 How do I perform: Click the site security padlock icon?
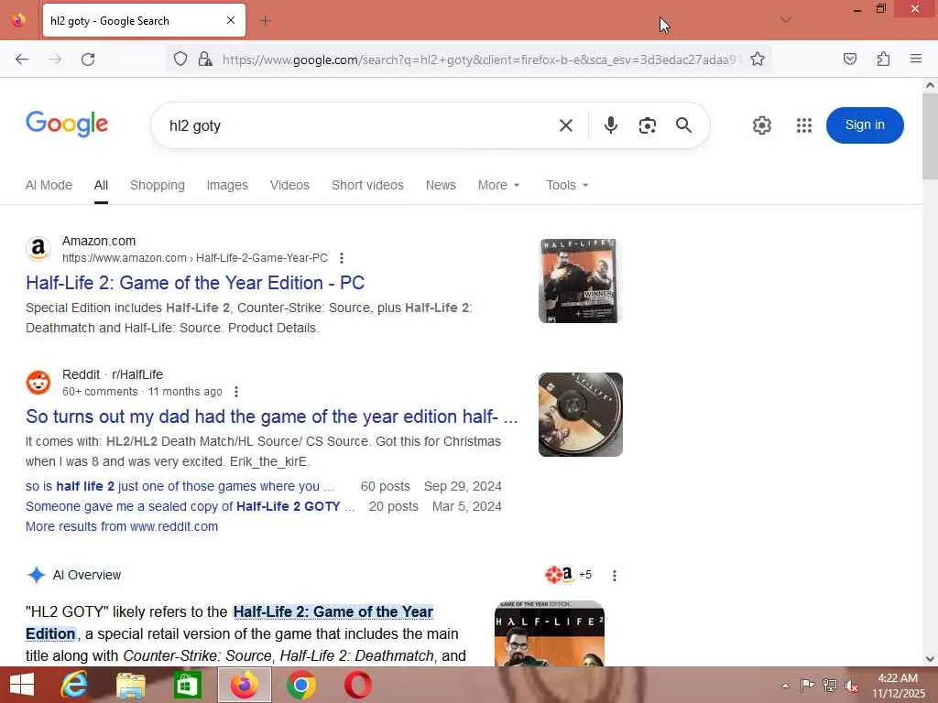click(205, 59)
